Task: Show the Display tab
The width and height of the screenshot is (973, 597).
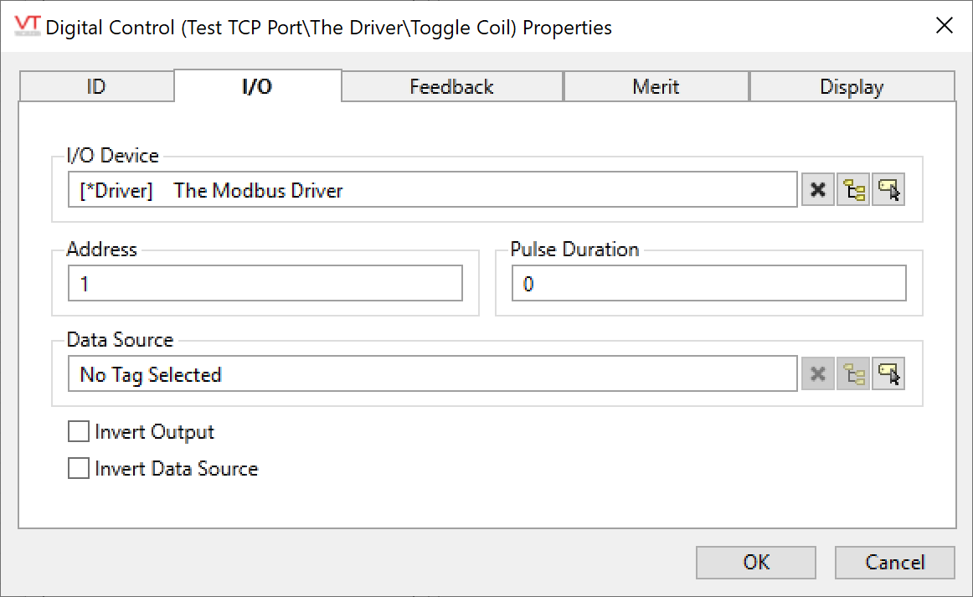Action: (852, 87)
